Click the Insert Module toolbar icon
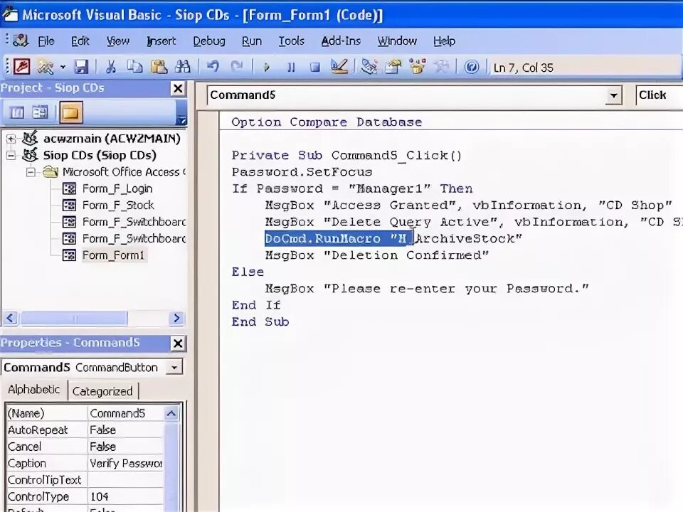Screen dimensions: 683x512 click(46, 67)
